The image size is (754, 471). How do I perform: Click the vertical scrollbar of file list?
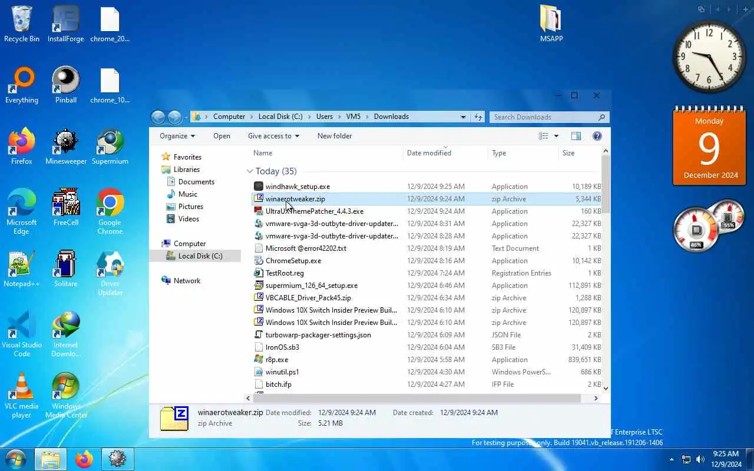coord(606,185)
